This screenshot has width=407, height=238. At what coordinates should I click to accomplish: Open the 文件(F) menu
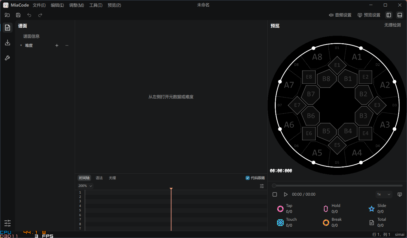(x=39, y=5)
